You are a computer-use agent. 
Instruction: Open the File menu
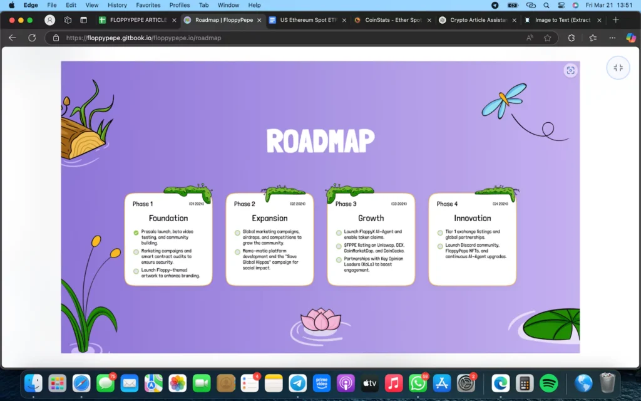point(52,5)
